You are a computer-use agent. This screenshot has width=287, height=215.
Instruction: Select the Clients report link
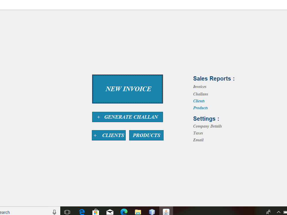click(x=199, y=101)
